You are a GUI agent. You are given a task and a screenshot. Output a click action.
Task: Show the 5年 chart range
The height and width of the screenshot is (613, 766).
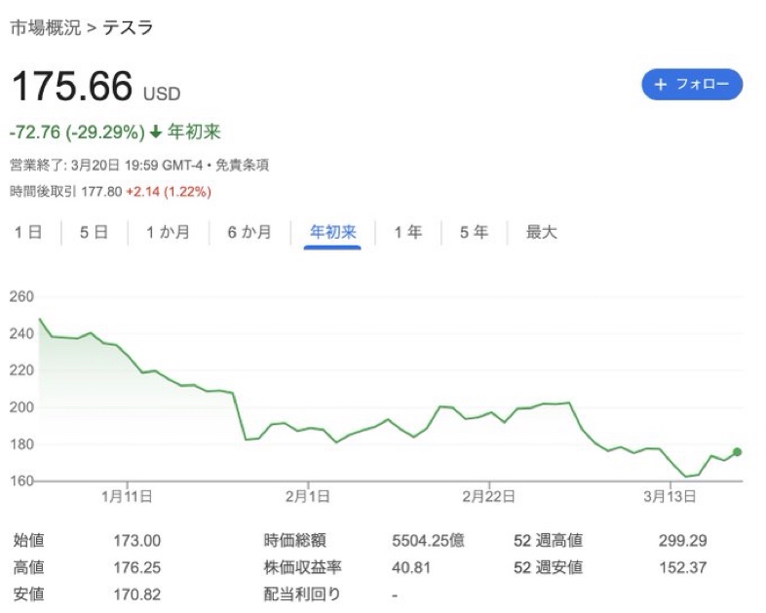(474, 233)
